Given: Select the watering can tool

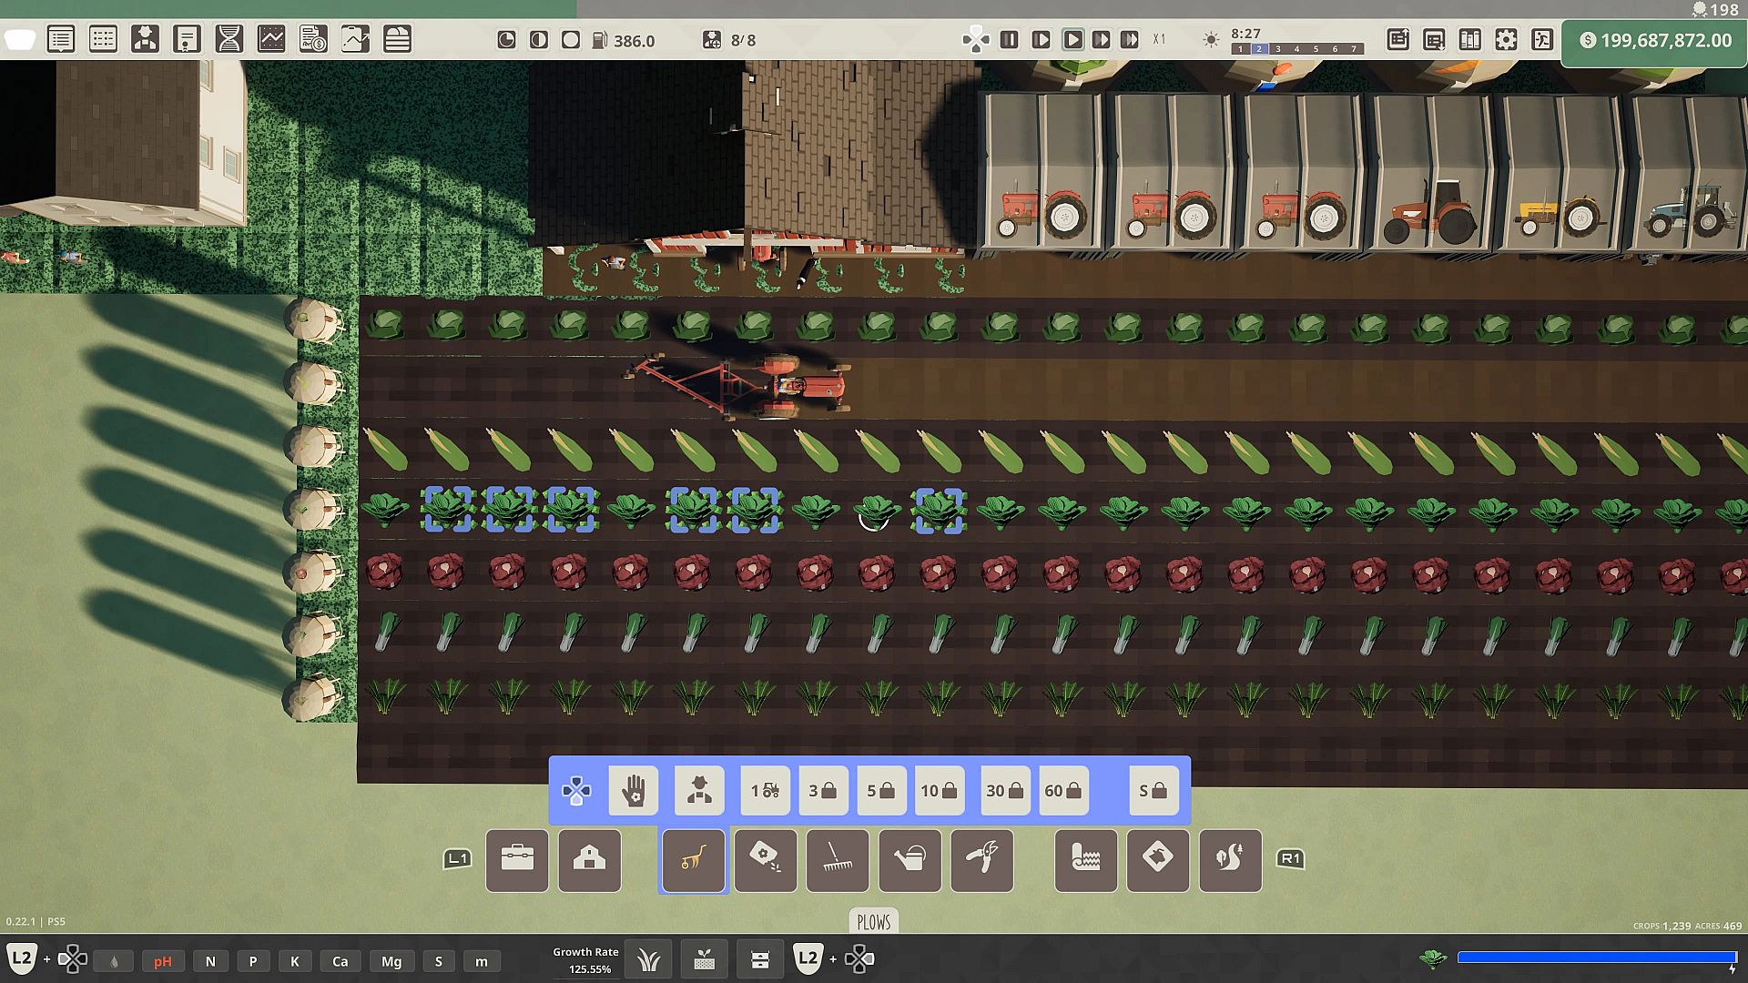Looking at the screenshot, I should (910, 860).
